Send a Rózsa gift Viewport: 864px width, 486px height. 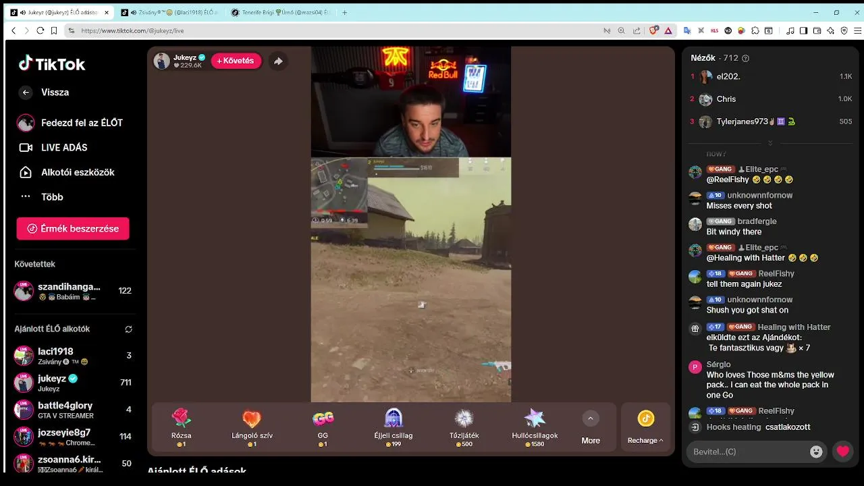[182, 428]
